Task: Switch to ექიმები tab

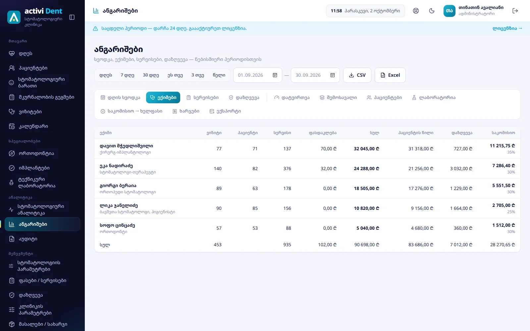Action: click(163, 98)
